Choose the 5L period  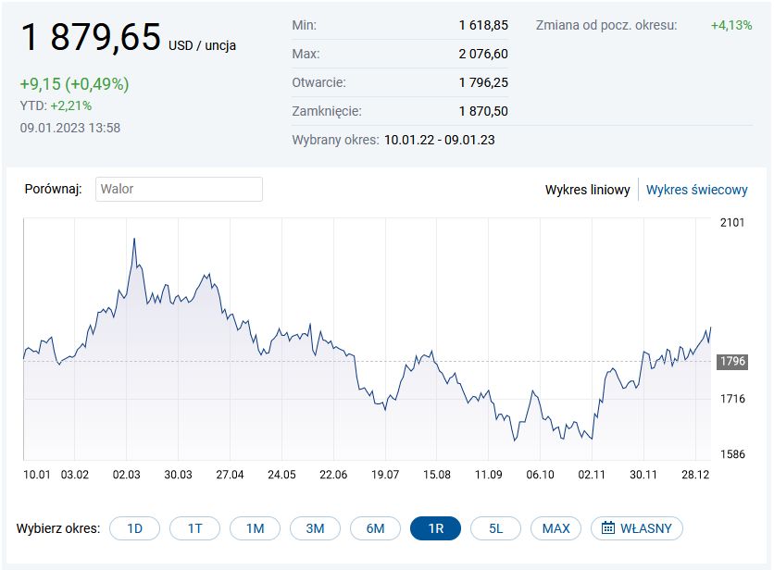tap(495, 528)
